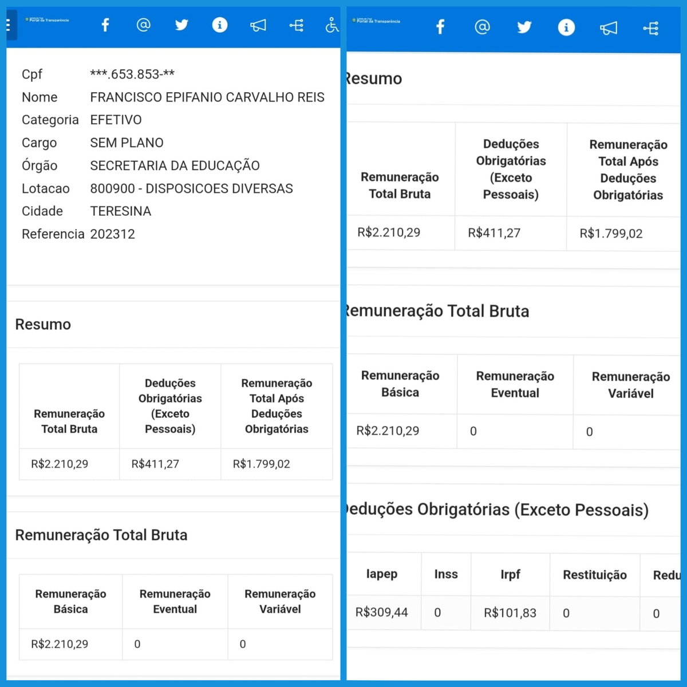687x687 pixels.
Task: Click the Órgão value SECRETARIA DA EDUCAÇÃO
Action: (x=175, y=165)
